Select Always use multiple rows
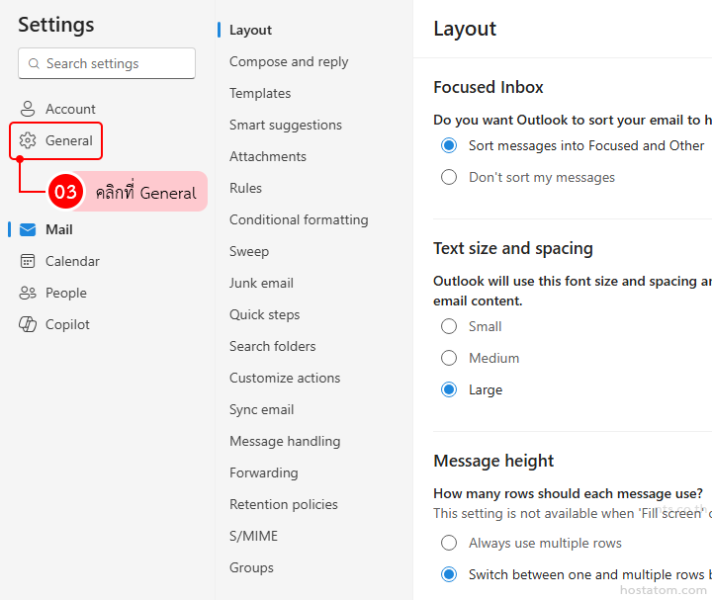Viewport: 712px width, 600px height. tap(449, 543)
